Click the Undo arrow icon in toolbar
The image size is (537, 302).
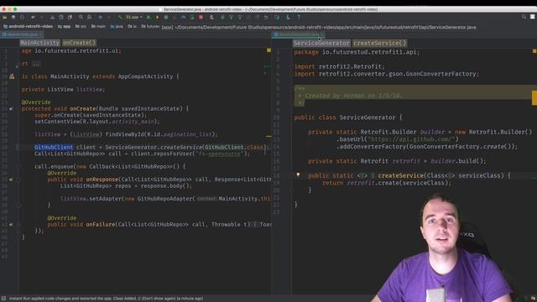pos(266,17)
